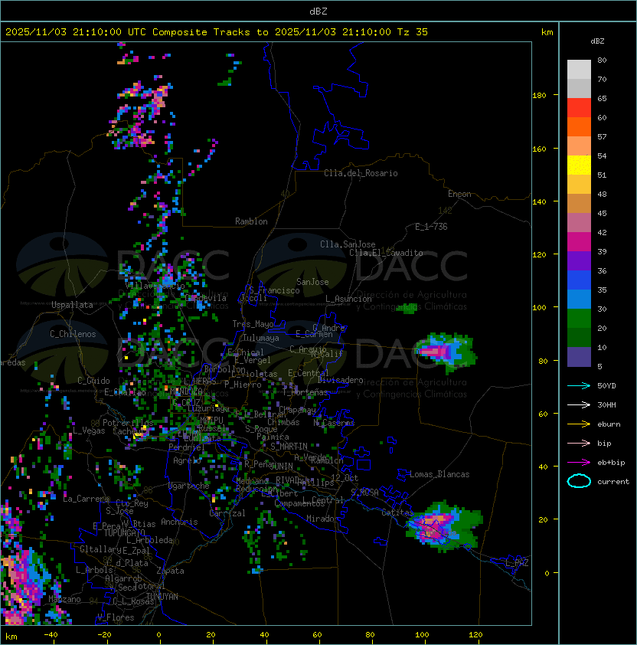Click the 'Tz 35' header text
Image resolution: width=637 pixels, height=645 pixels.
point(413,32)
